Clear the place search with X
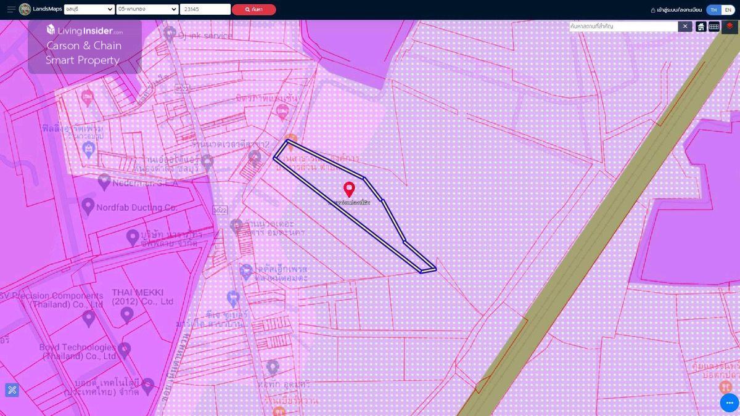The width and height of the screenshot is (740, 416). (684, 27)
